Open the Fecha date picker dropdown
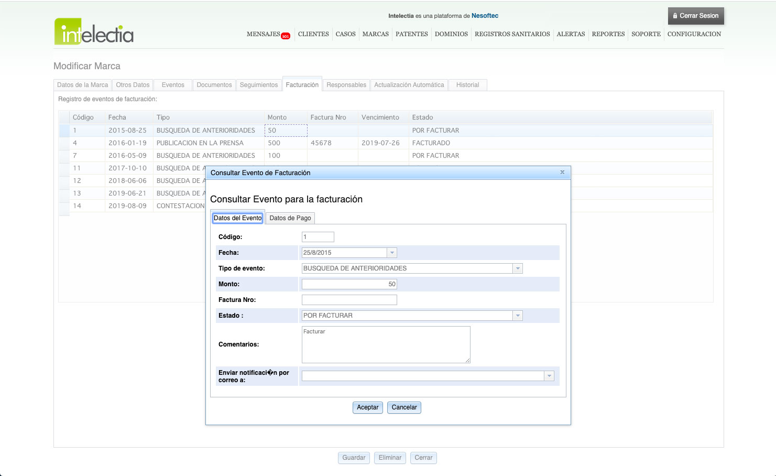Image resolution: width=776 pixels, height=476 pixels. [x=392, y=253]
